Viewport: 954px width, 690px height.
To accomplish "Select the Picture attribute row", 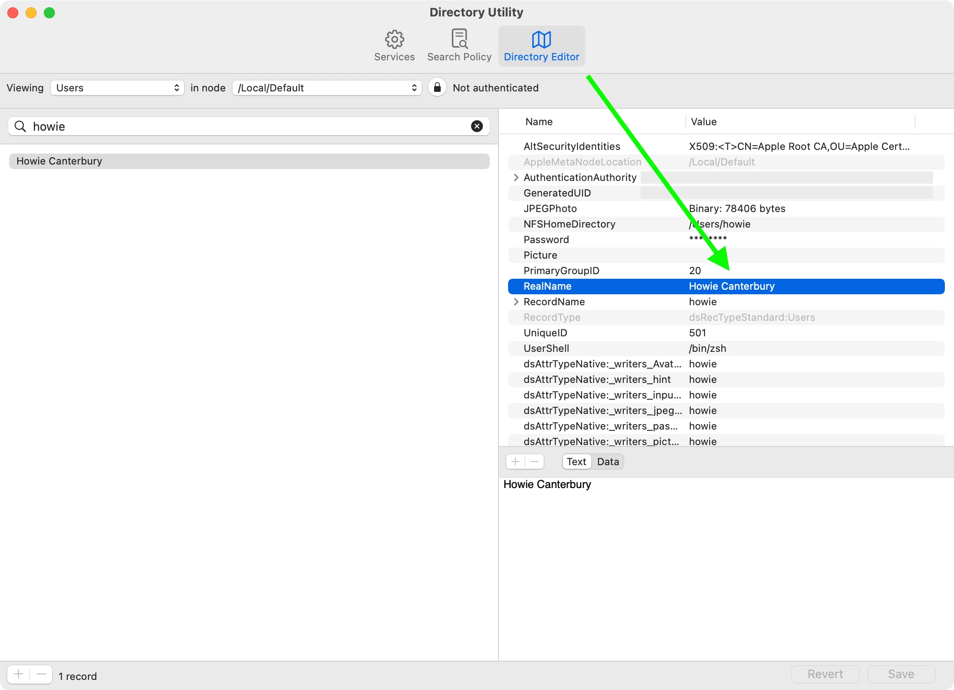I will (726, 255).
